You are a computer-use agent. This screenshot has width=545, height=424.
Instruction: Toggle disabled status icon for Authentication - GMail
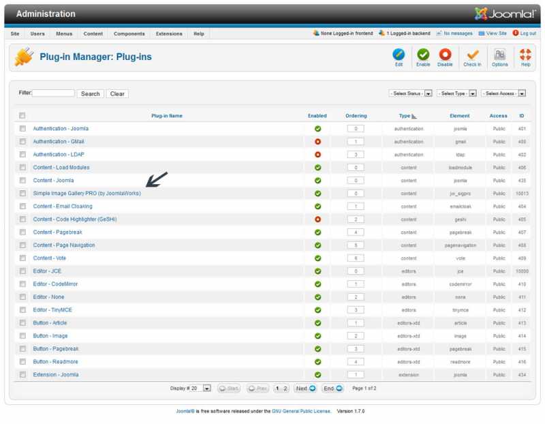(317, 142)
